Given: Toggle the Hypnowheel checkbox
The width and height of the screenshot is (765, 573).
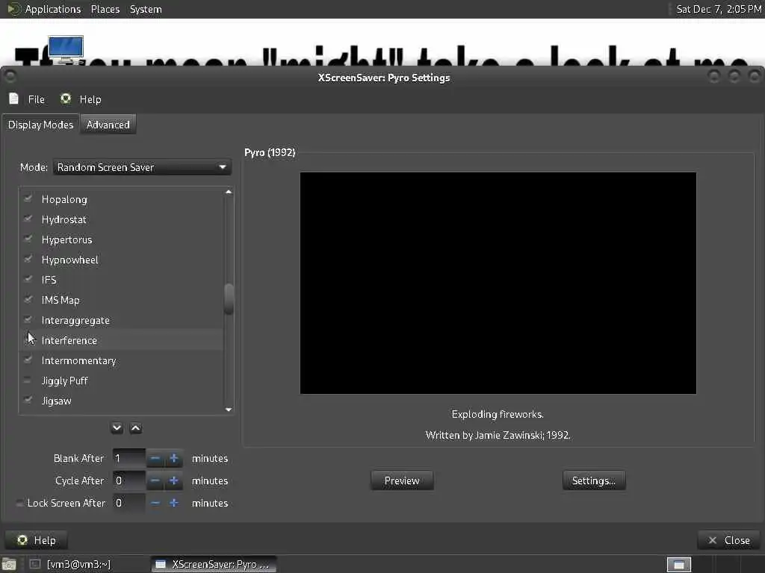Looking at the screenshot, I should pos(28,259).
